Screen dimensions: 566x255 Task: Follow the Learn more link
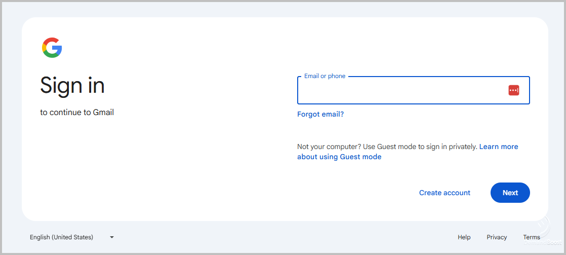[x=499, y=147]
